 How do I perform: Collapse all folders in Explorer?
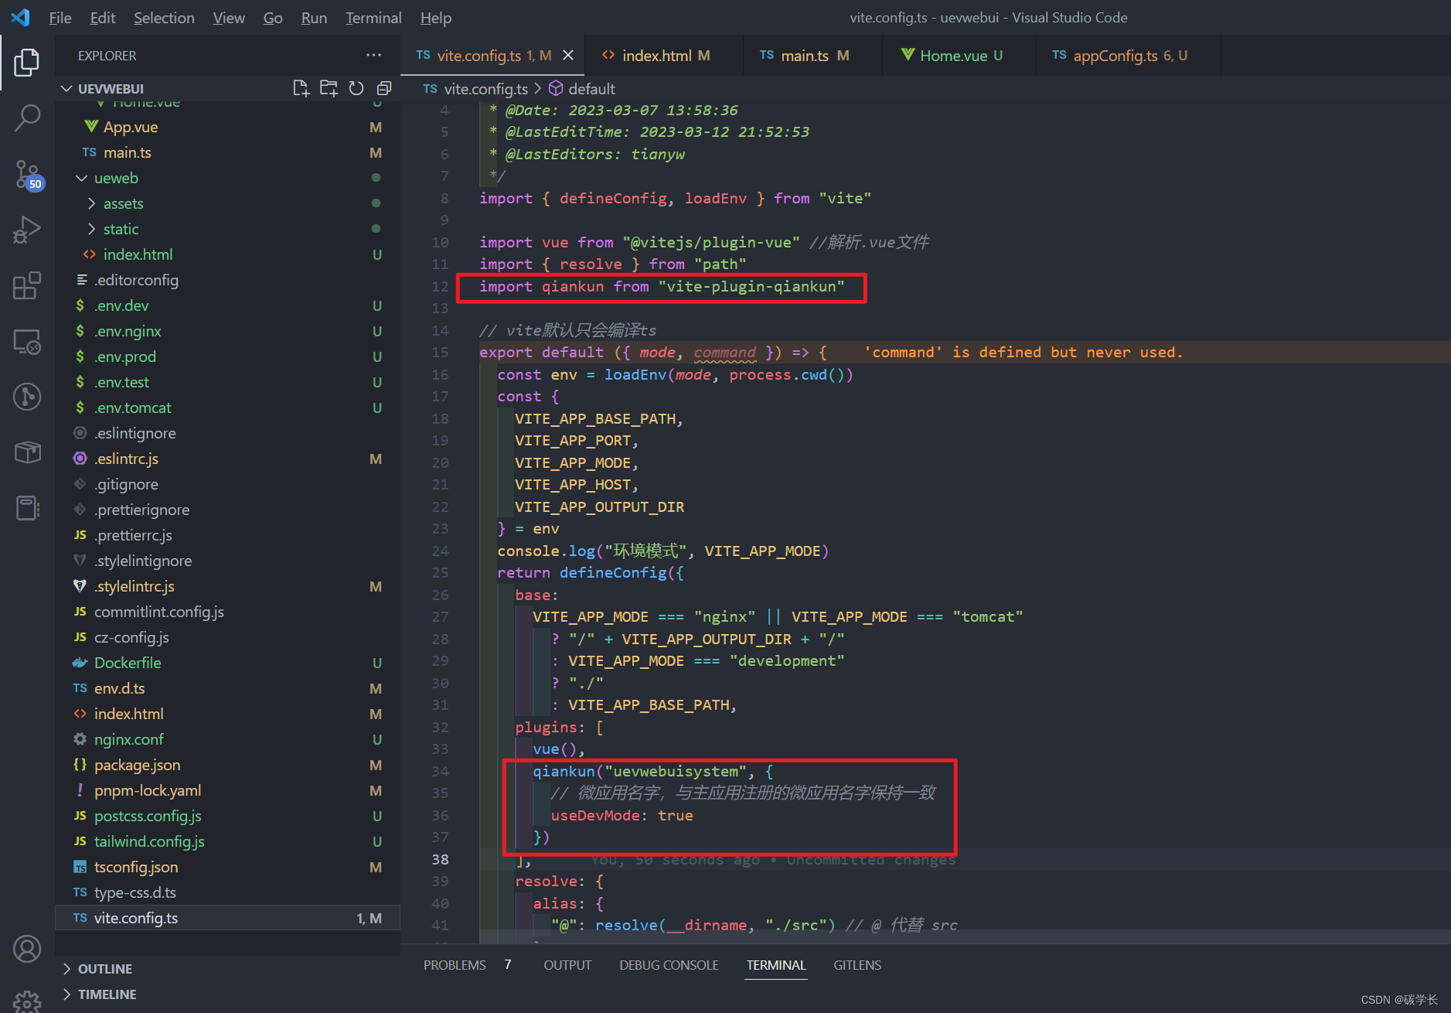383,88
